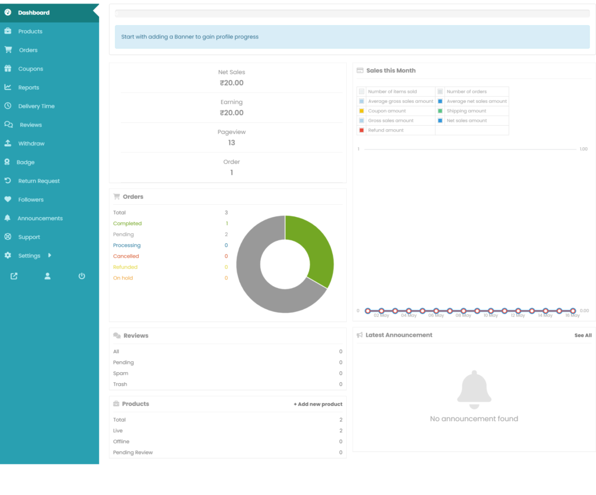This screenshot has height=495, width=596.
Task: Click the Delivery Time clock icon
Action: pyautogui.click(x=8, y=106)
